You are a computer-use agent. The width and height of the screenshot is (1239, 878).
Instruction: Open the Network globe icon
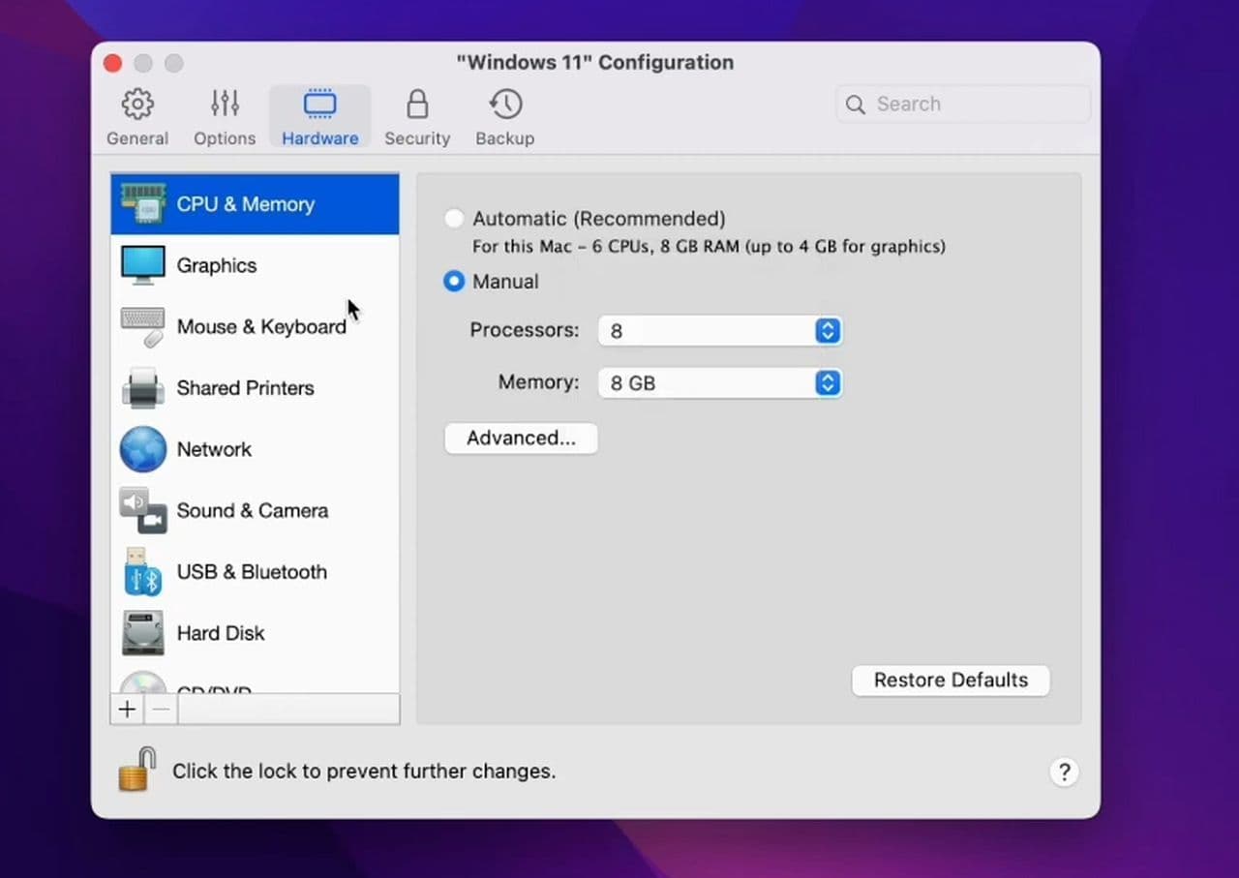(x=142, y=449)
